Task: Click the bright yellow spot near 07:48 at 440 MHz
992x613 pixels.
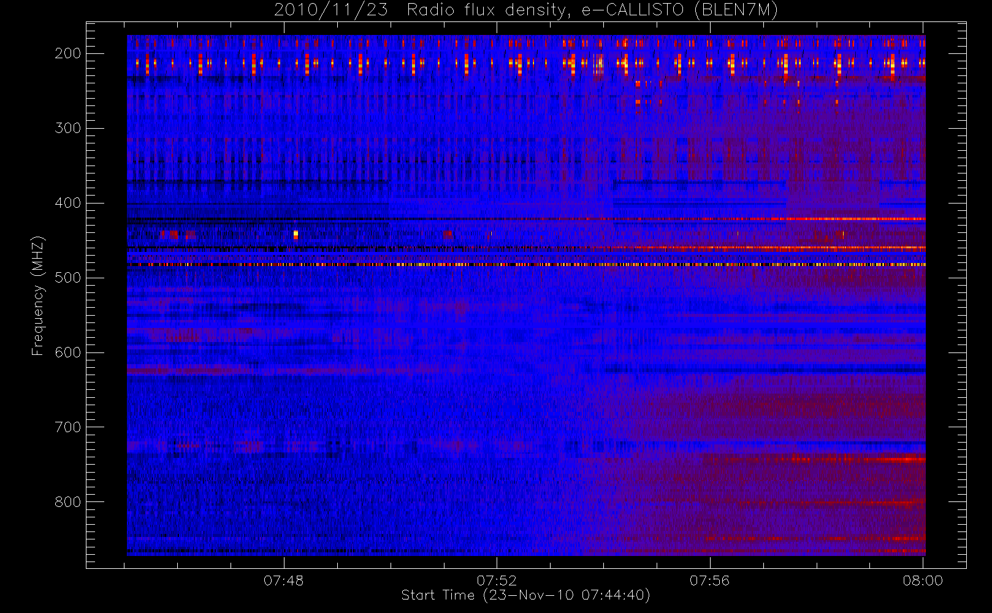Action: [x=296, y=234]
